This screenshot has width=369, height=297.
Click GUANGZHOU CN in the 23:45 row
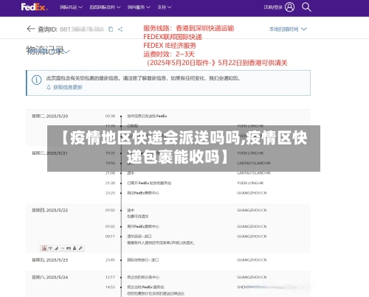pos(252,260)
